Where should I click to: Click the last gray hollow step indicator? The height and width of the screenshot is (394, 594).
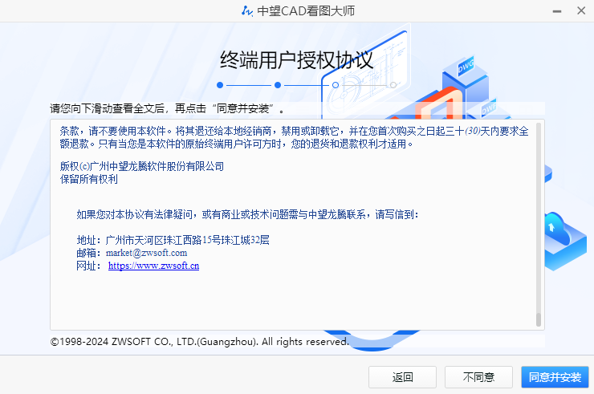[393, 85]
